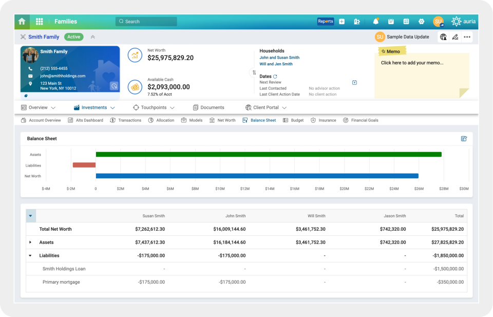Image resolution: width=493 pixels, height=317 pixels.
Task: Expand the Assets row
Action: [x=30, y=242]
